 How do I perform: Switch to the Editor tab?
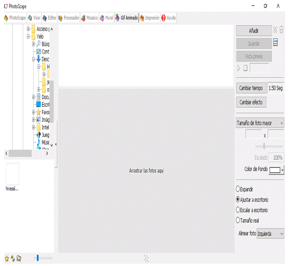[49, 18]
